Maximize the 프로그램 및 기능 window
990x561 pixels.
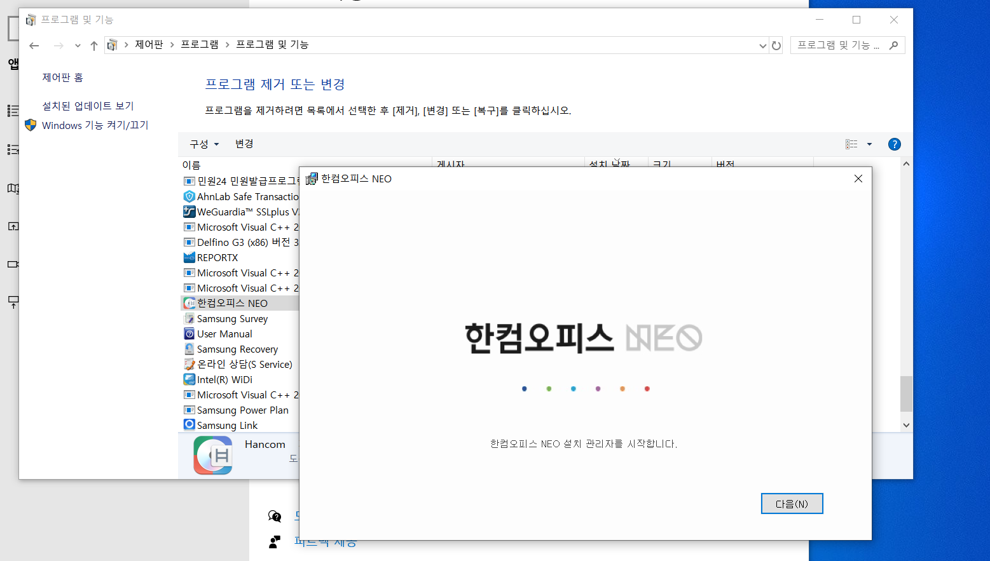[x=856, y=20]
